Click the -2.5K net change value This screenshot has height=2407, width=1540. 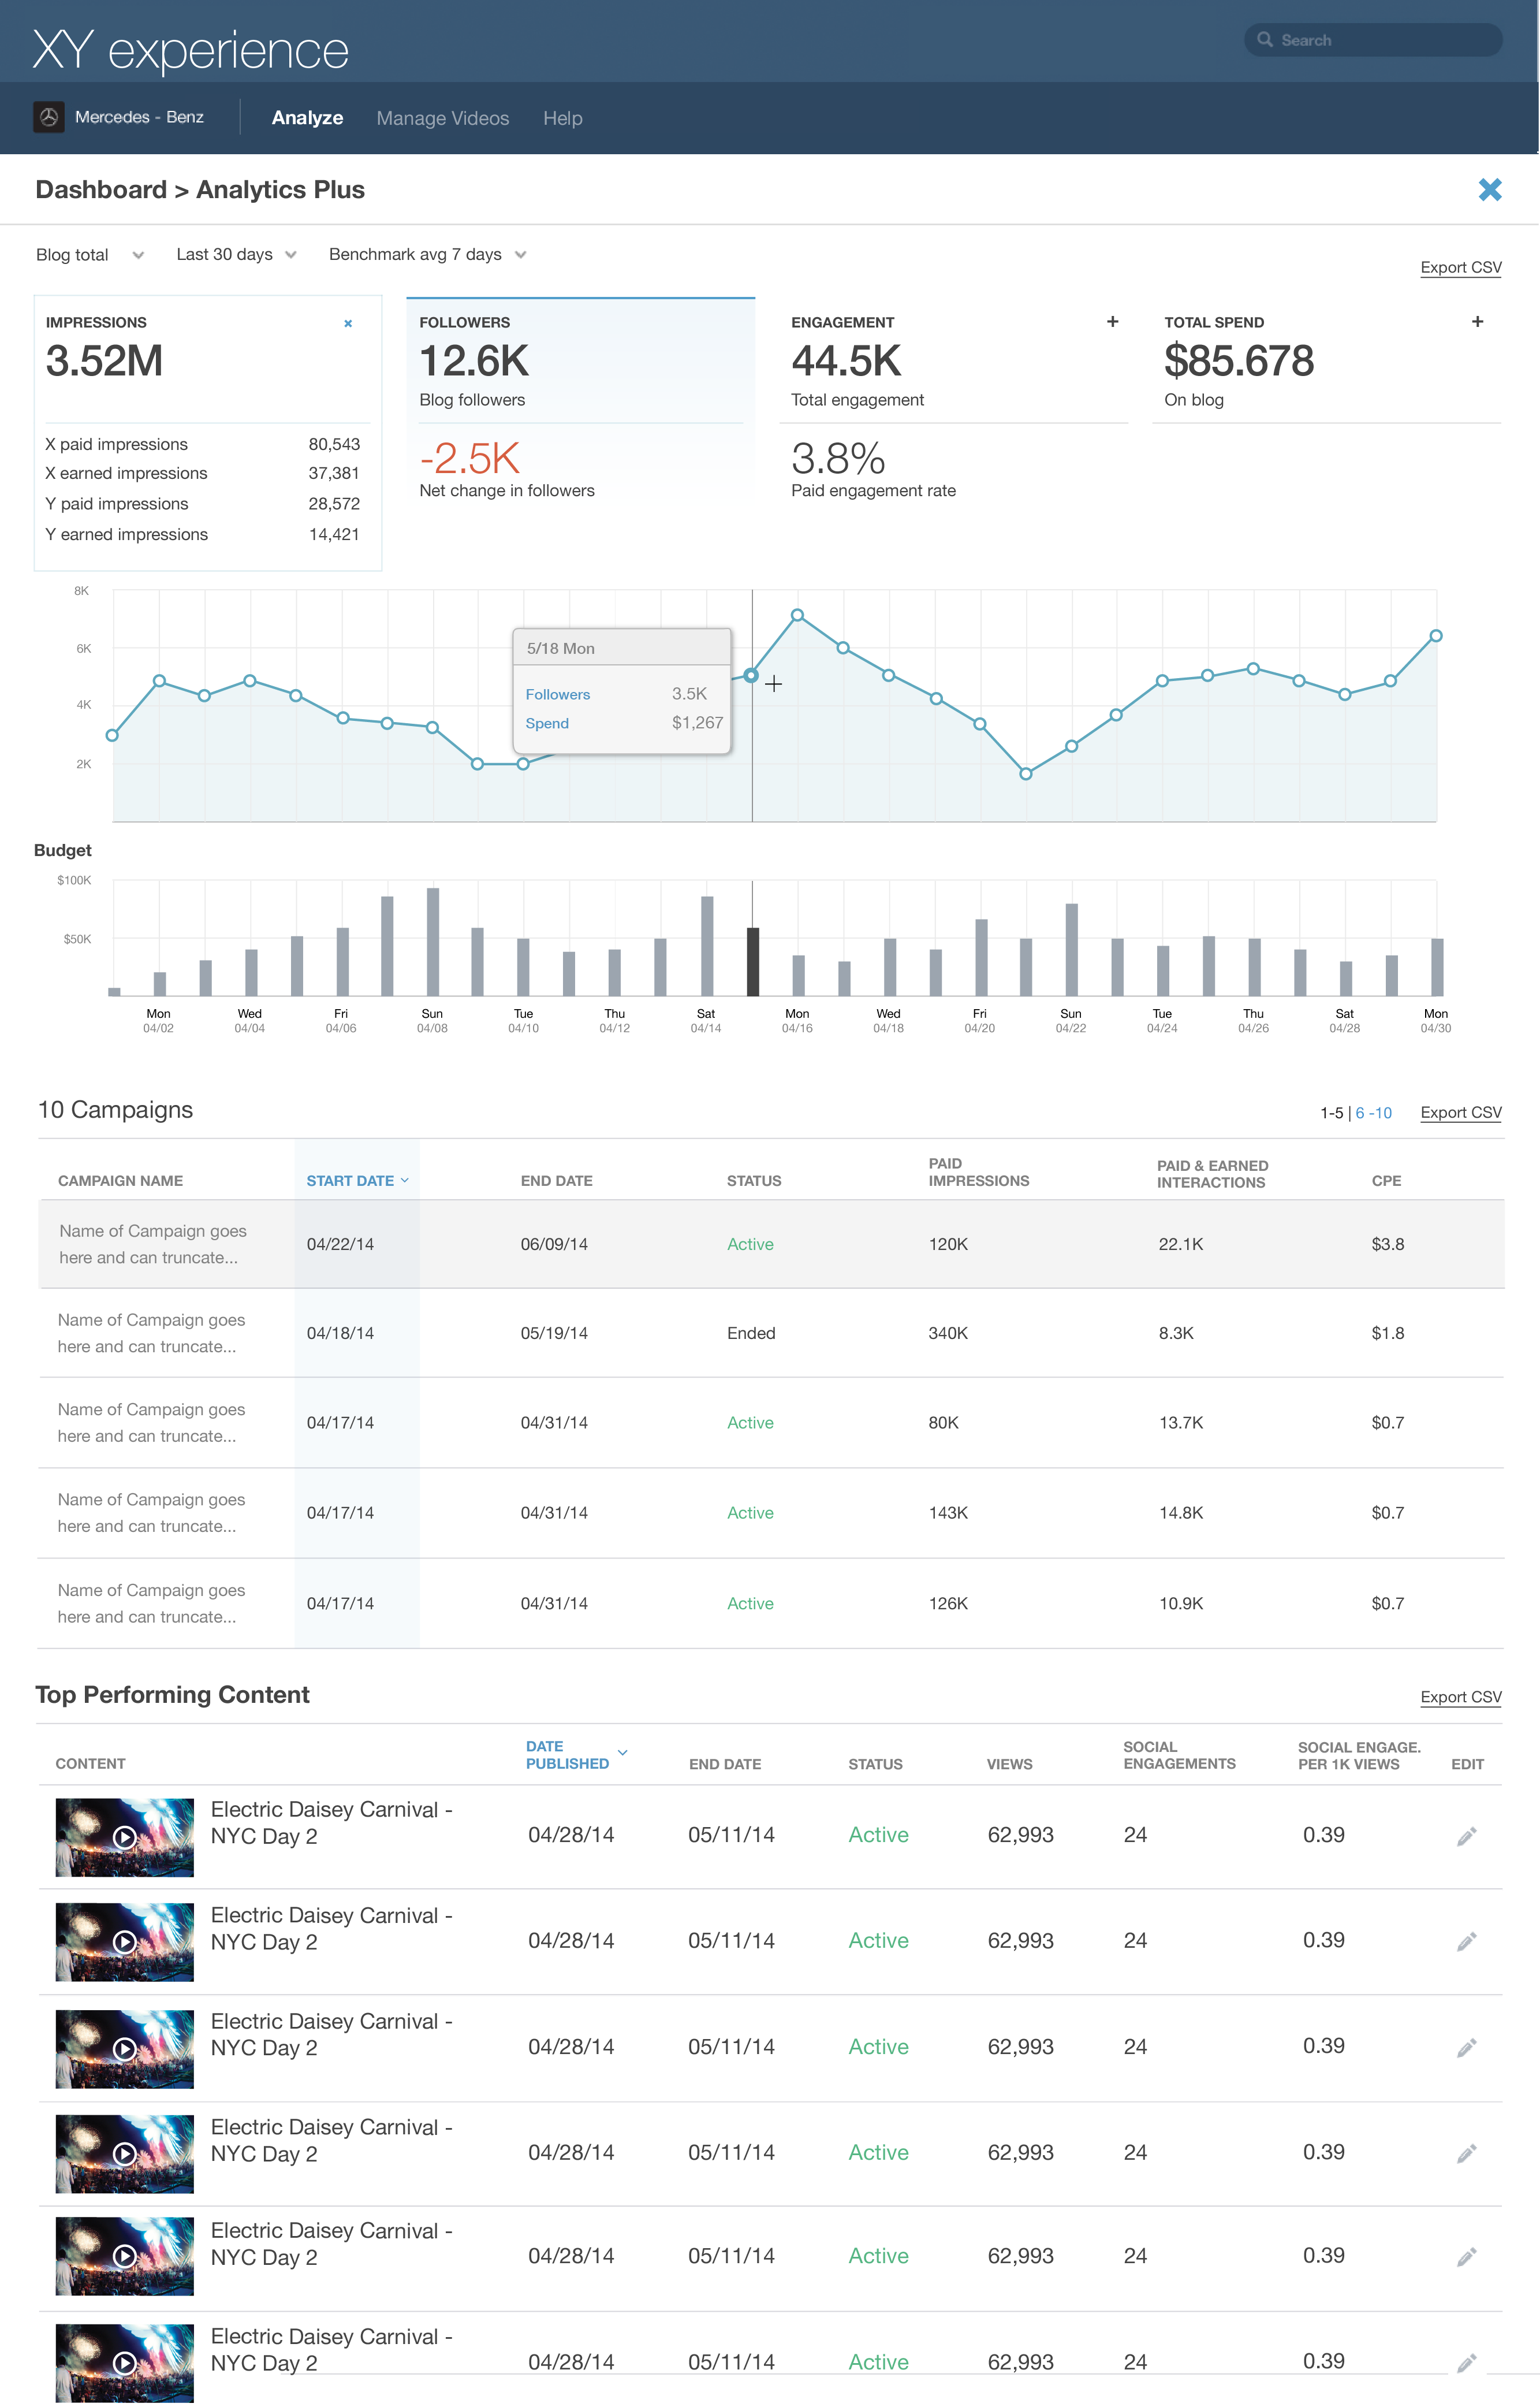point(469,459)
